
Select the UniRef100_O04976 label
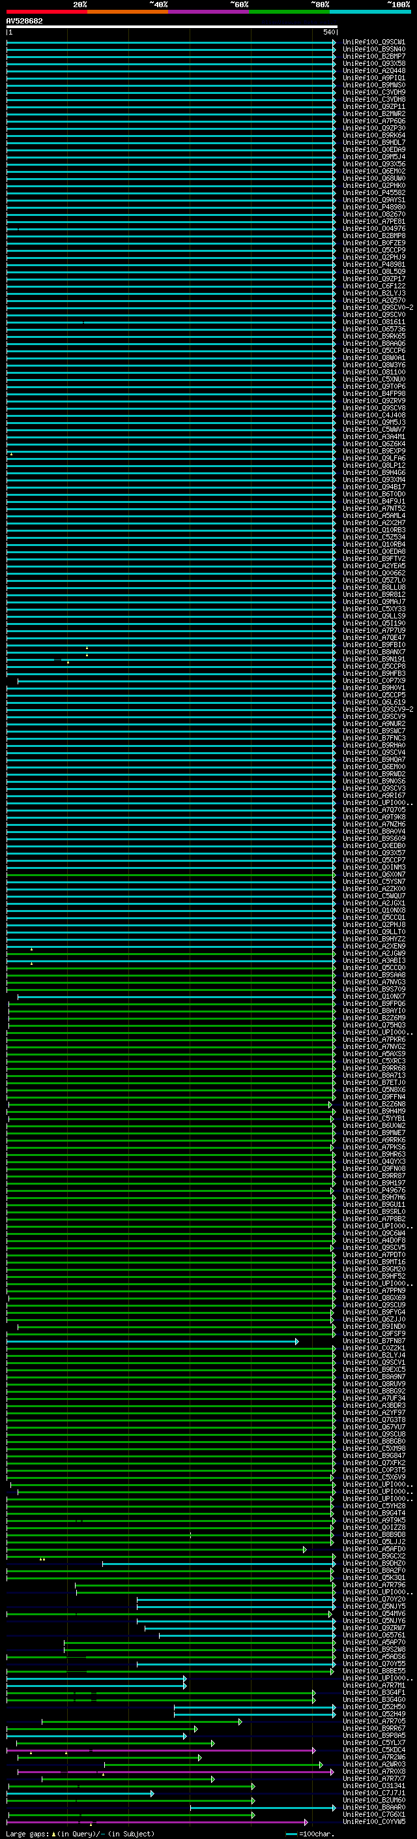(374, 228)
